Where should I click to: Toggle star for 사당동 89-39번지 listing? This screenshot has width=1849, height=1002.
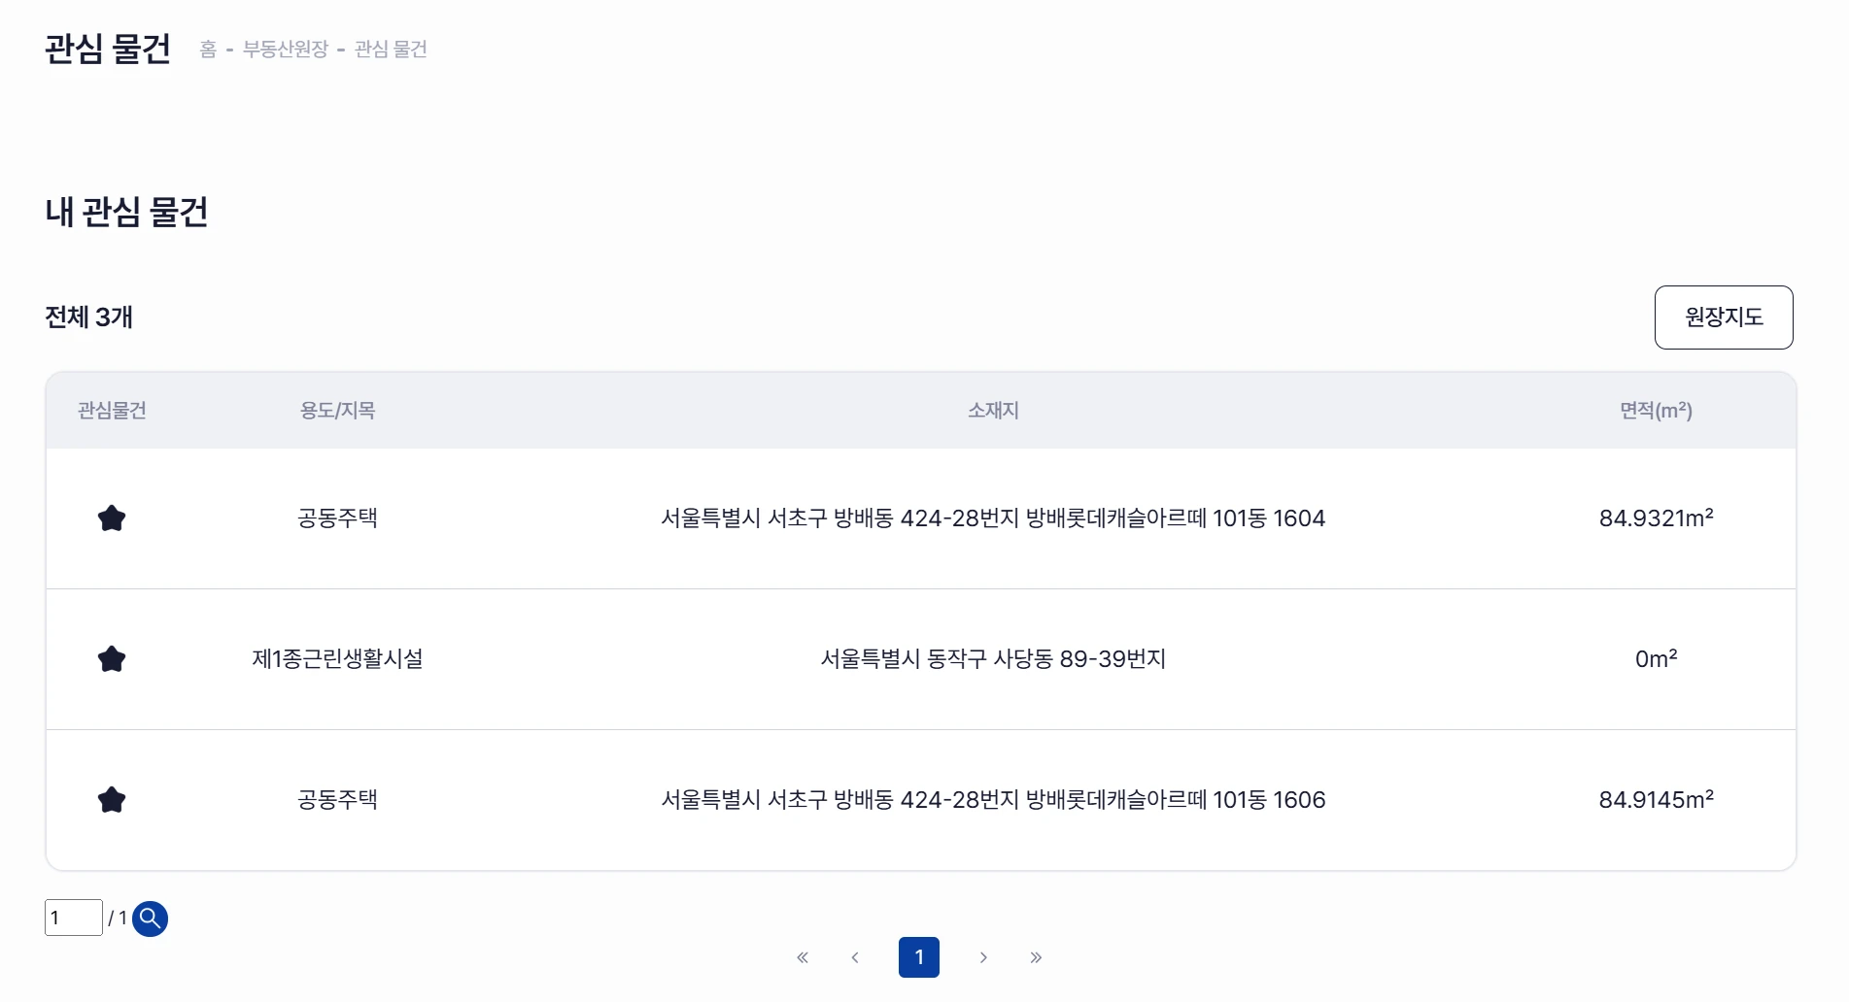[112, 659]
